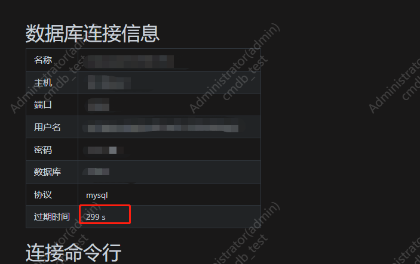Select the blurred 用户名 value
This screenshot has height=264, width=420.
(163, 126)
